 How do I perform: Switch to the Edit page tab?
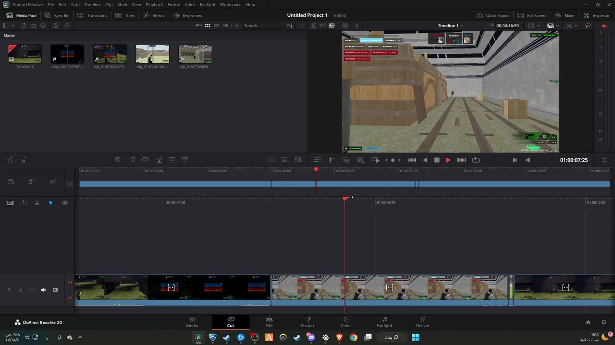click(x=269, y=322)
